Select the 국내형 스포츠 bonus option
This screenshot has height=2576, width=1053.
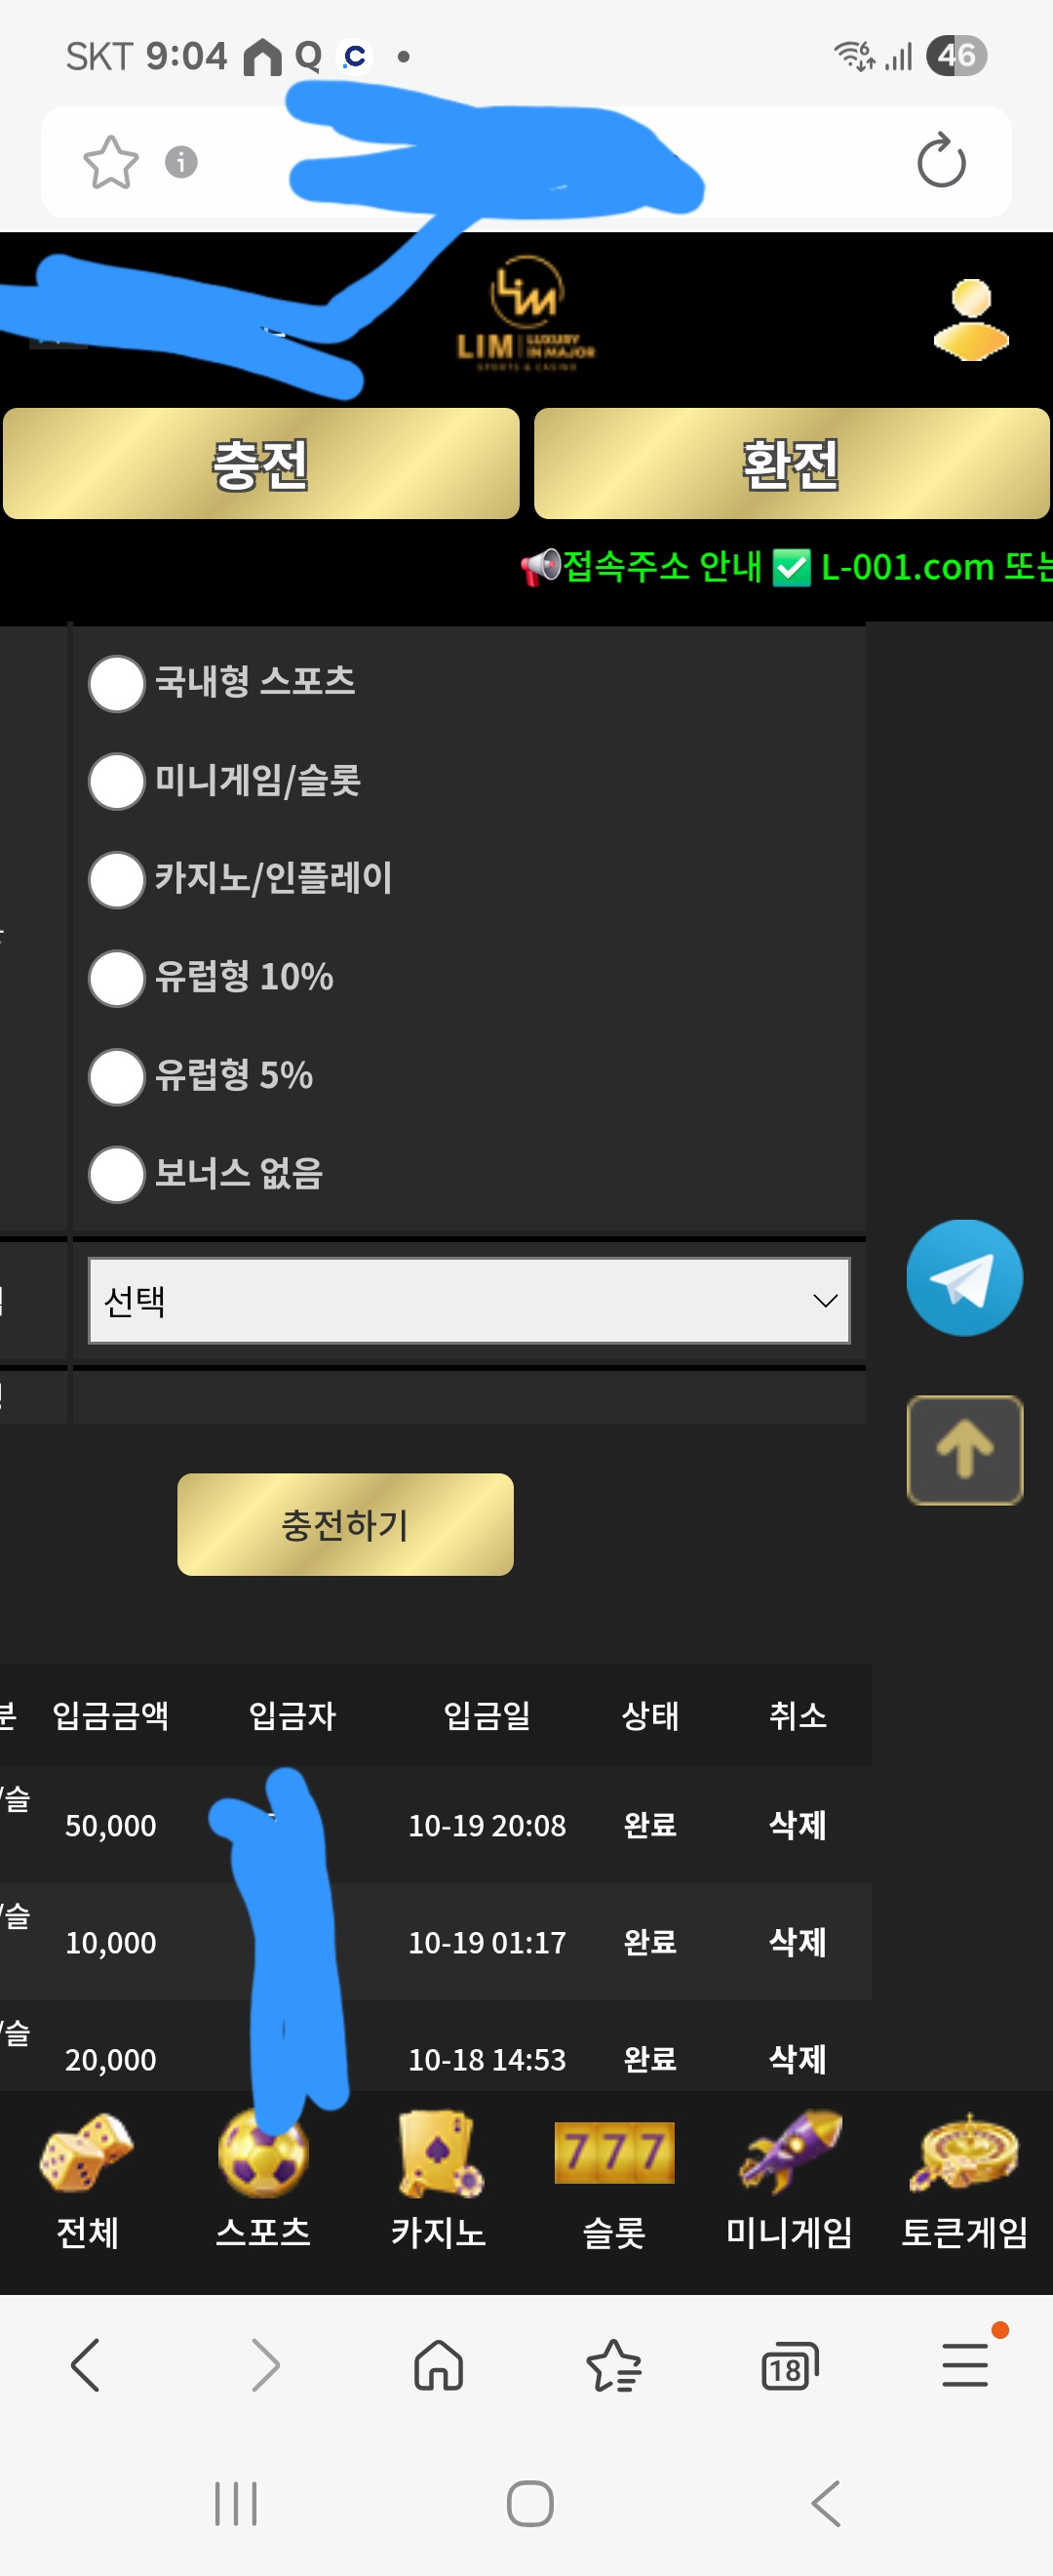point(117,684)
